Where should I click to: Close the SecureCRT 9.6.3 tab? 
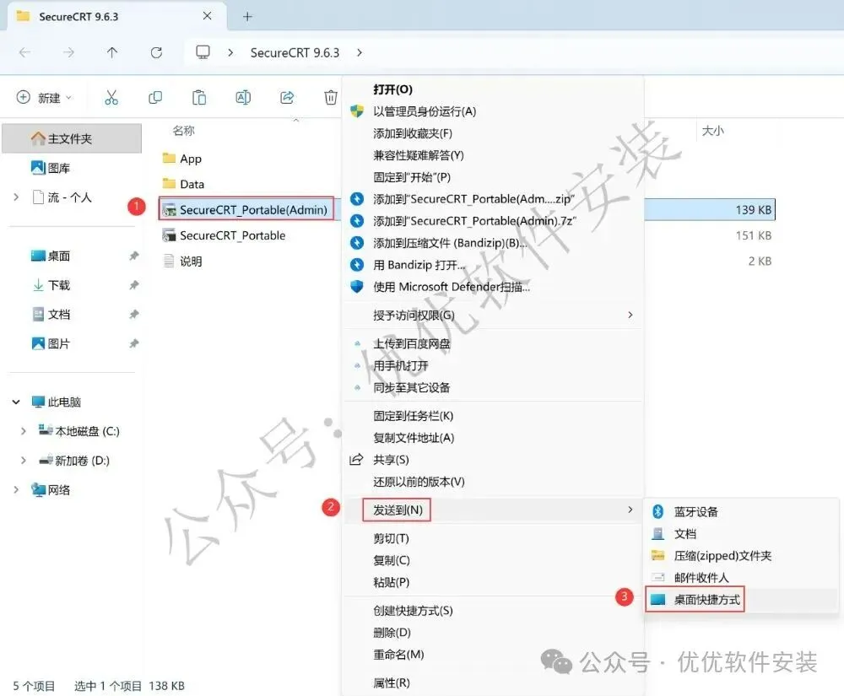pos(208,16)
